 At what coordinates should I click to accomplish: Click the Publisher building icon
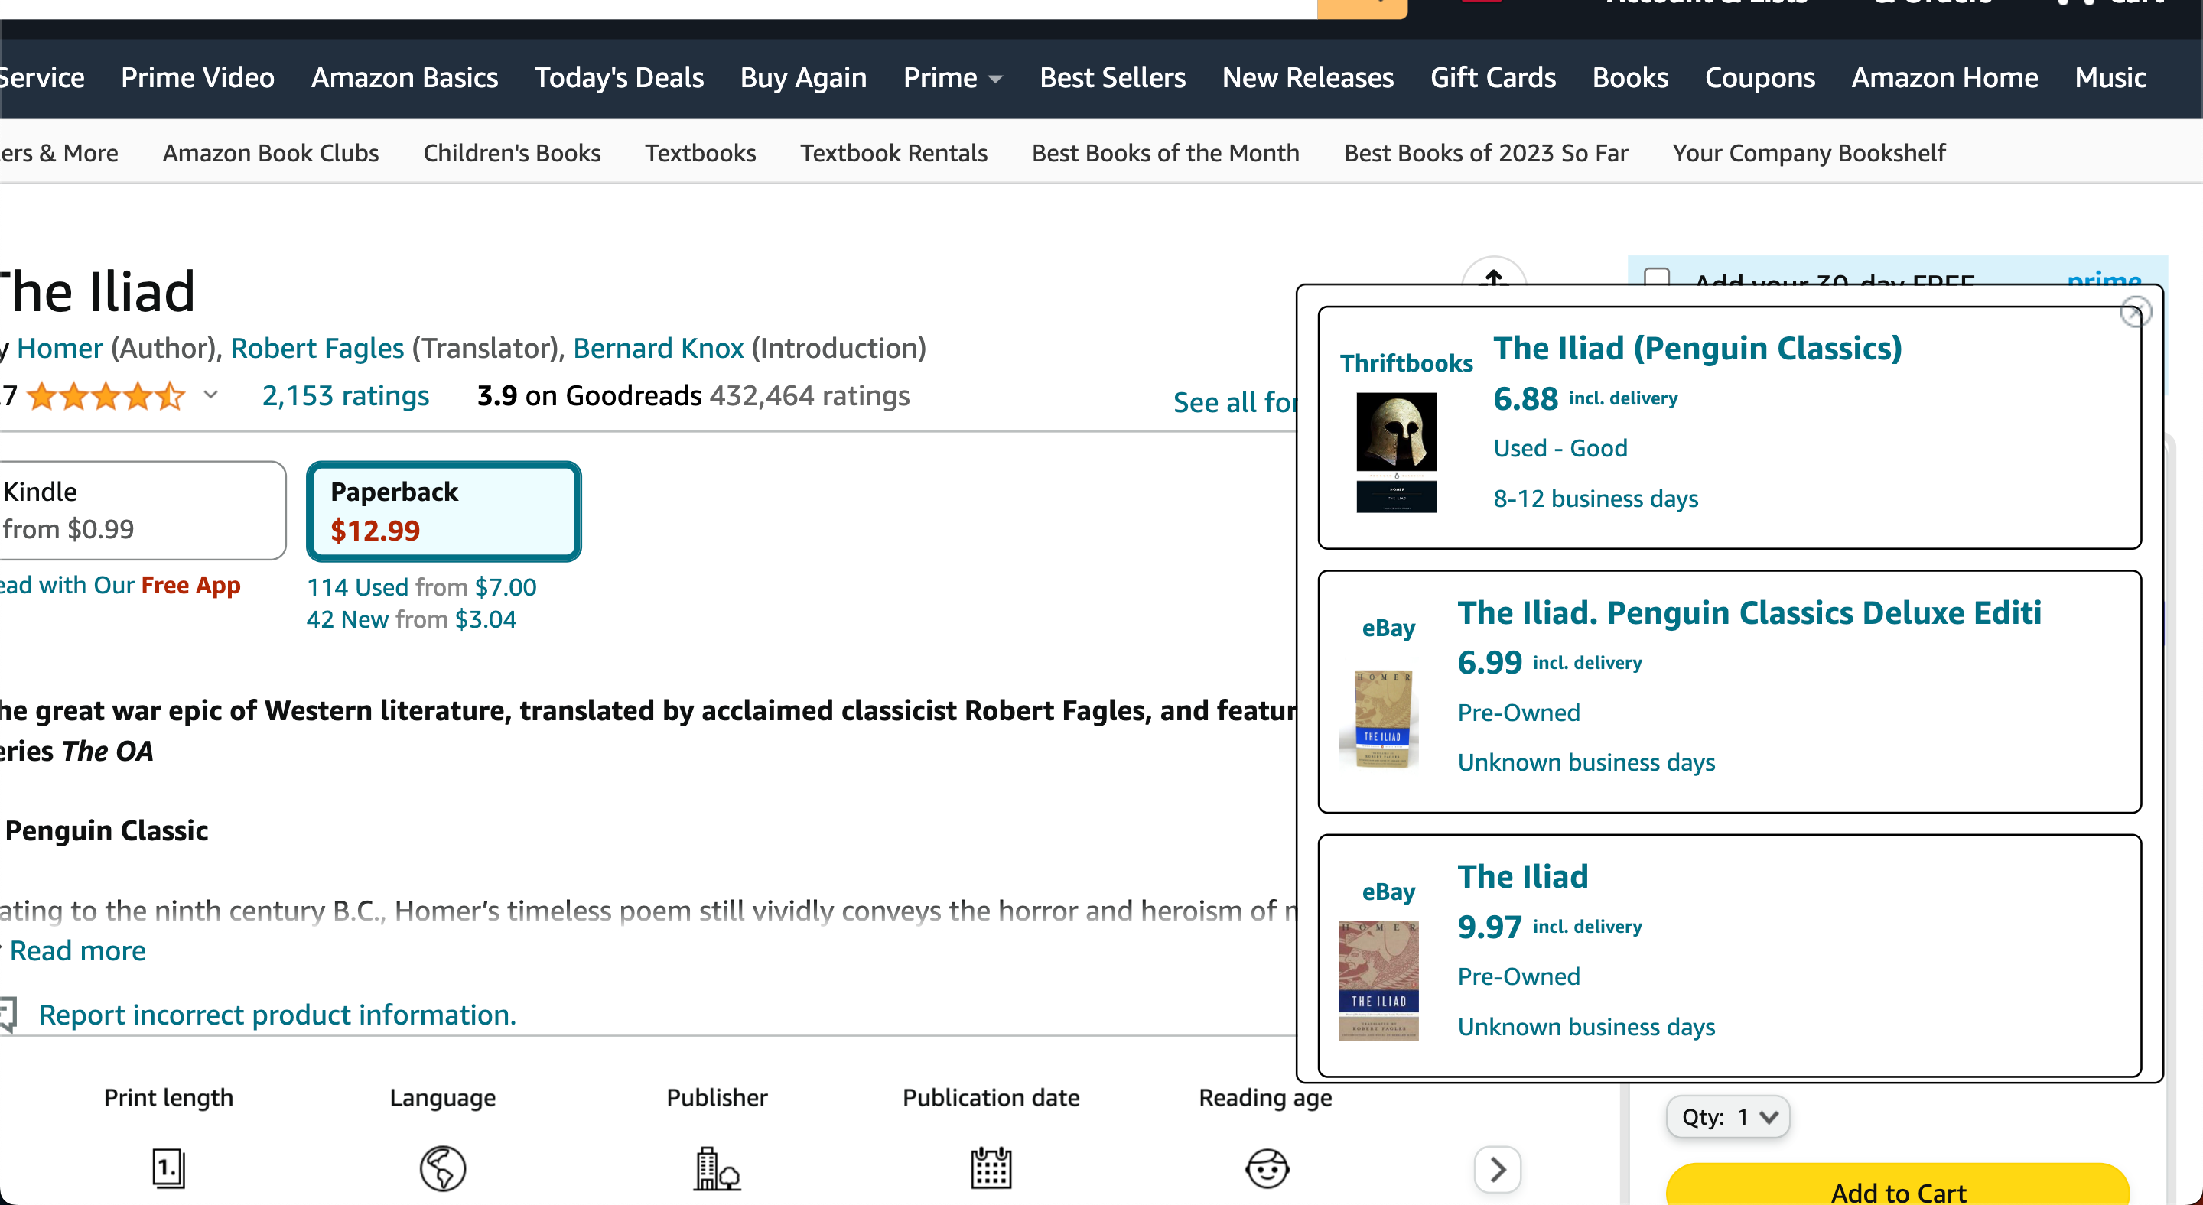tap(717, 1168)
